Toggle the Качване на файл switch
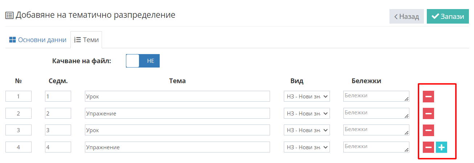Screen dimensions: 474x163 click(143, 61)
